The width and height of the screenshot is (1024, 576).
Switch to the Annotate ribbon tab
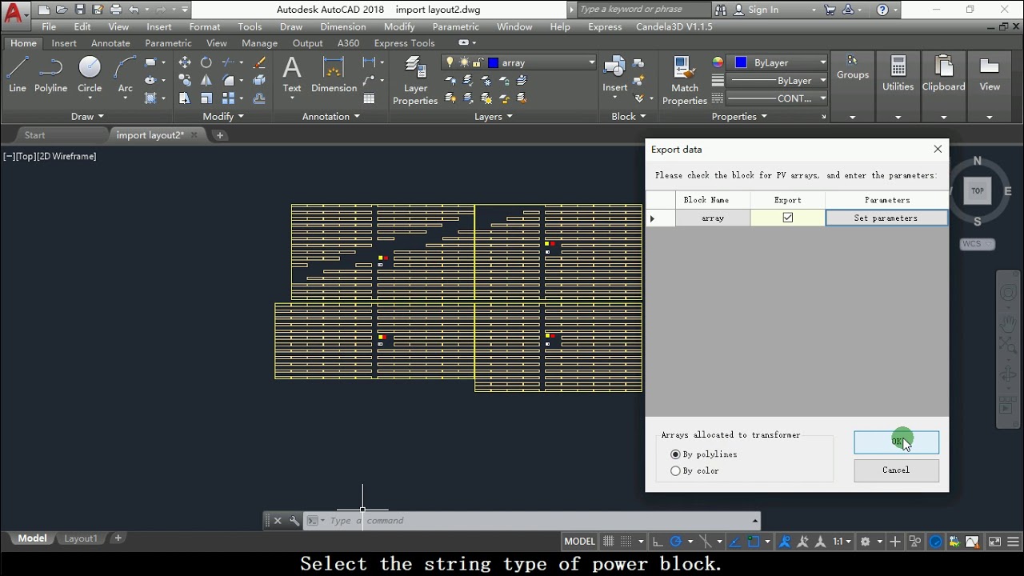[110, 43]
